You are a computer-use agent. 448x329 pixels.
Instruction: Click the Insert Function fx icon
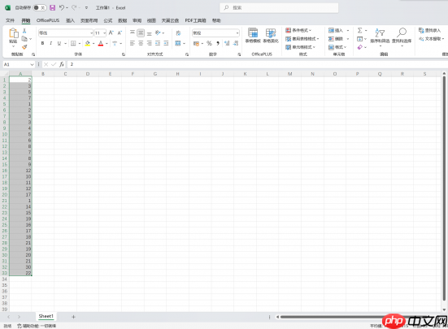(x=62, y=64)
